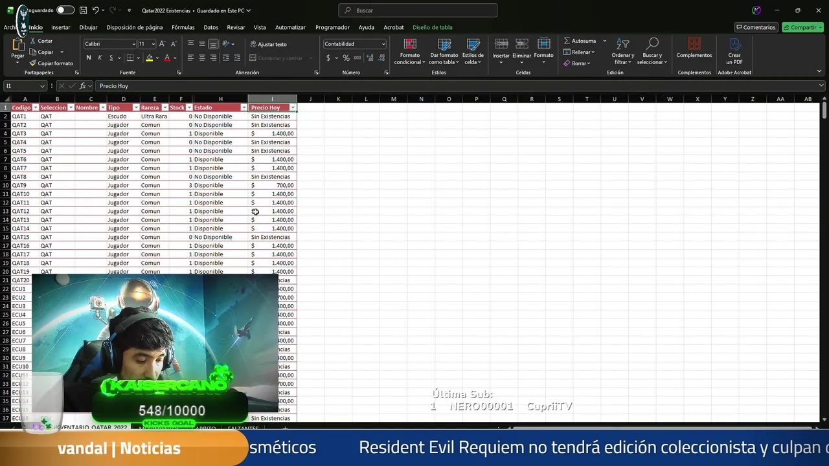Click the Formato cells icon
The image size is (829, 466).
click(544, 44)
